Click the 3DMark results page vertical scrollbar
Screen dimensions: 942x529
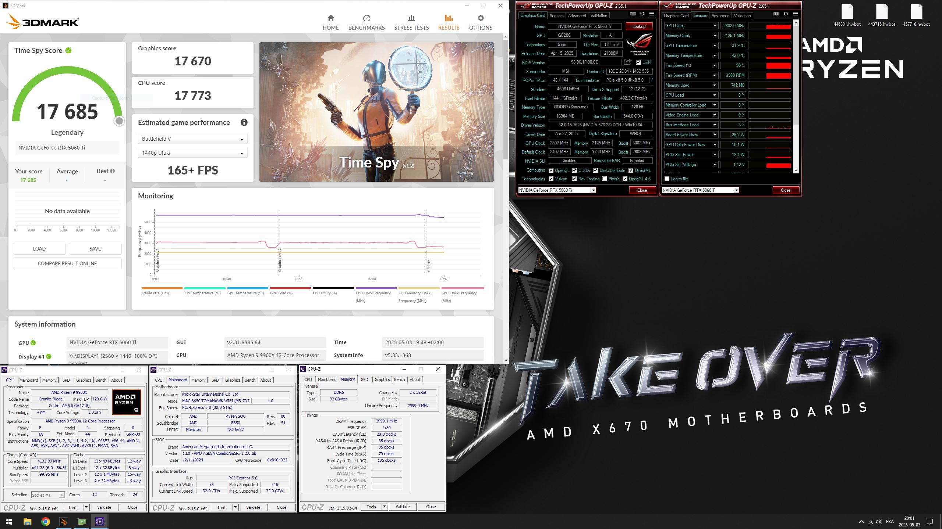506,99
